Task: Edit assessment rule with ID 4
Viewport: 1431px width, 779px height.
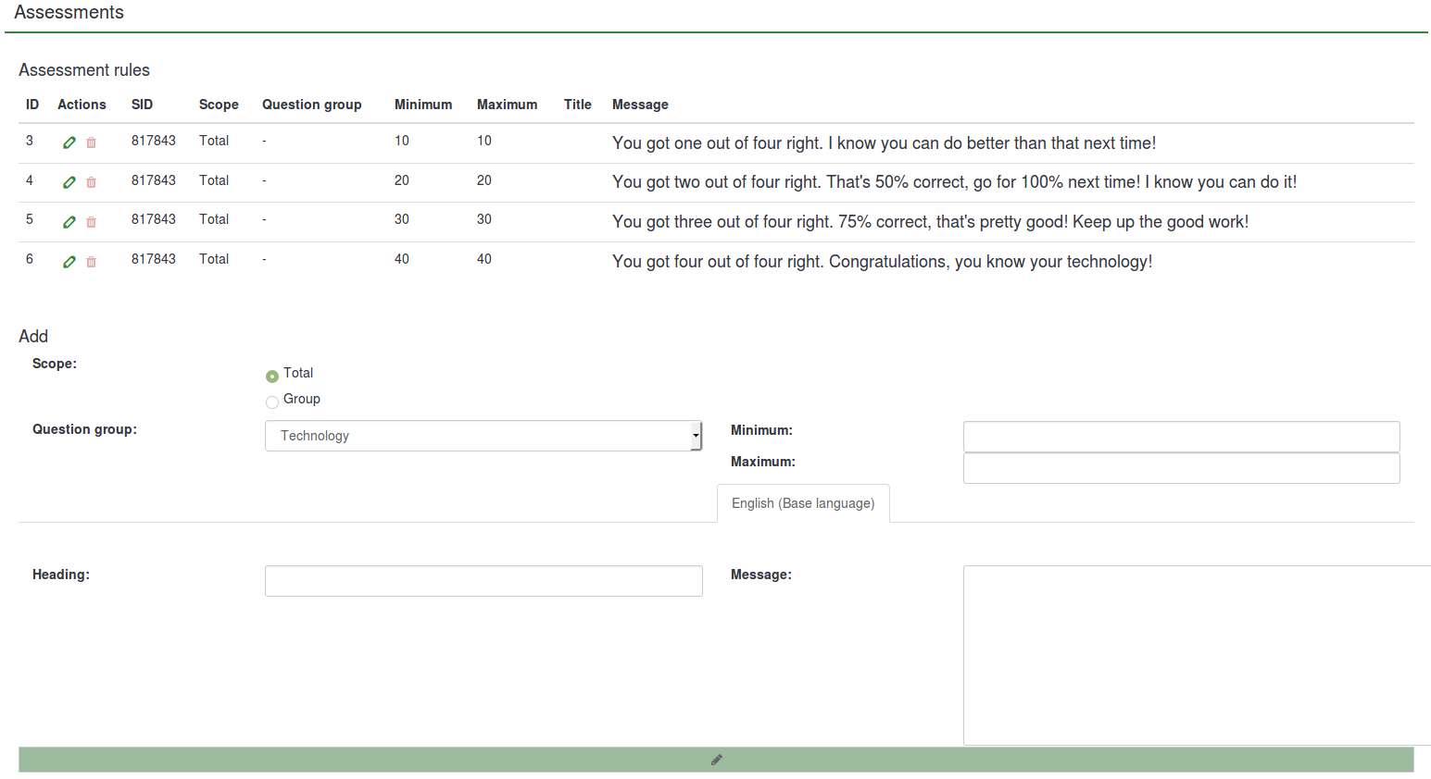Action: pos(69,182)
